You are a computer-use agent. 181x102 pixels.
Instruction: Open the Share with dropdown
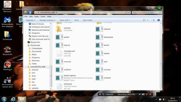(x=65, y=20)
